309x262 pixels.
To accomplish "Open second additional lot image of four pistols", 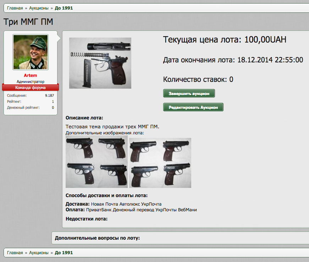I will click(x=160, y=163).
